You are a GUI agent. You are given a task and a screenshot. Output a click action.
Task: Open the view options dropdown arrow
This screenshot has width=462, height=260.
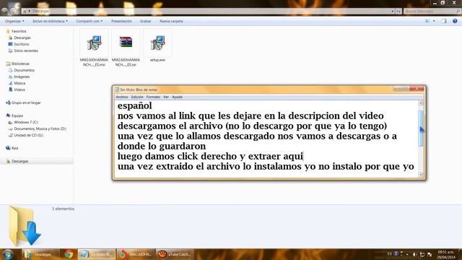434,21
